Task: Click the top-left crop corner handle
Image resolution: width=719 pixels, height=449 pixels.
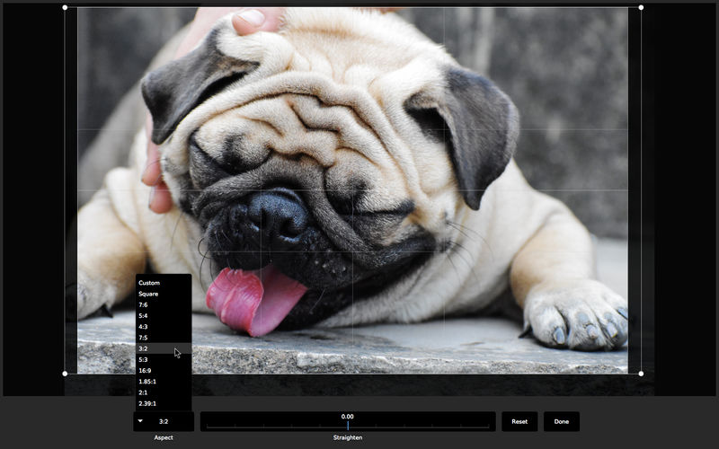Action: (65, 8)
